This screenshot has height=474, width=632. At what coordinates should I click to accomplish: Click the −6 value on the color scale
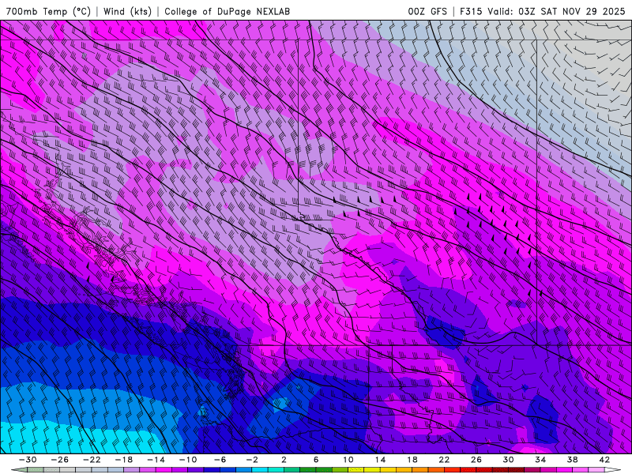[x=220, y=460]
